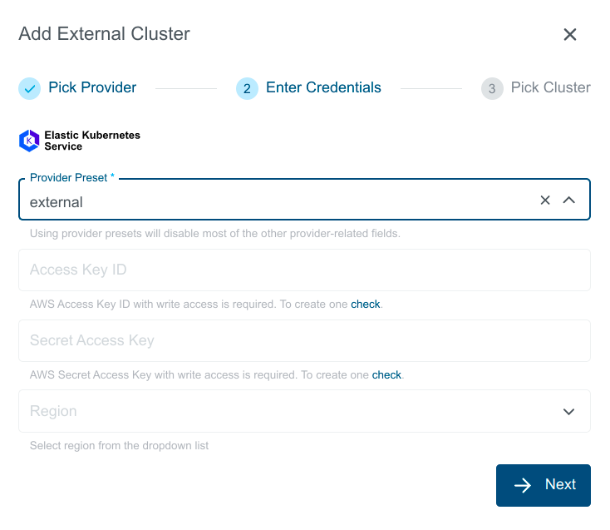Open the Region selection field

(283, 411)
